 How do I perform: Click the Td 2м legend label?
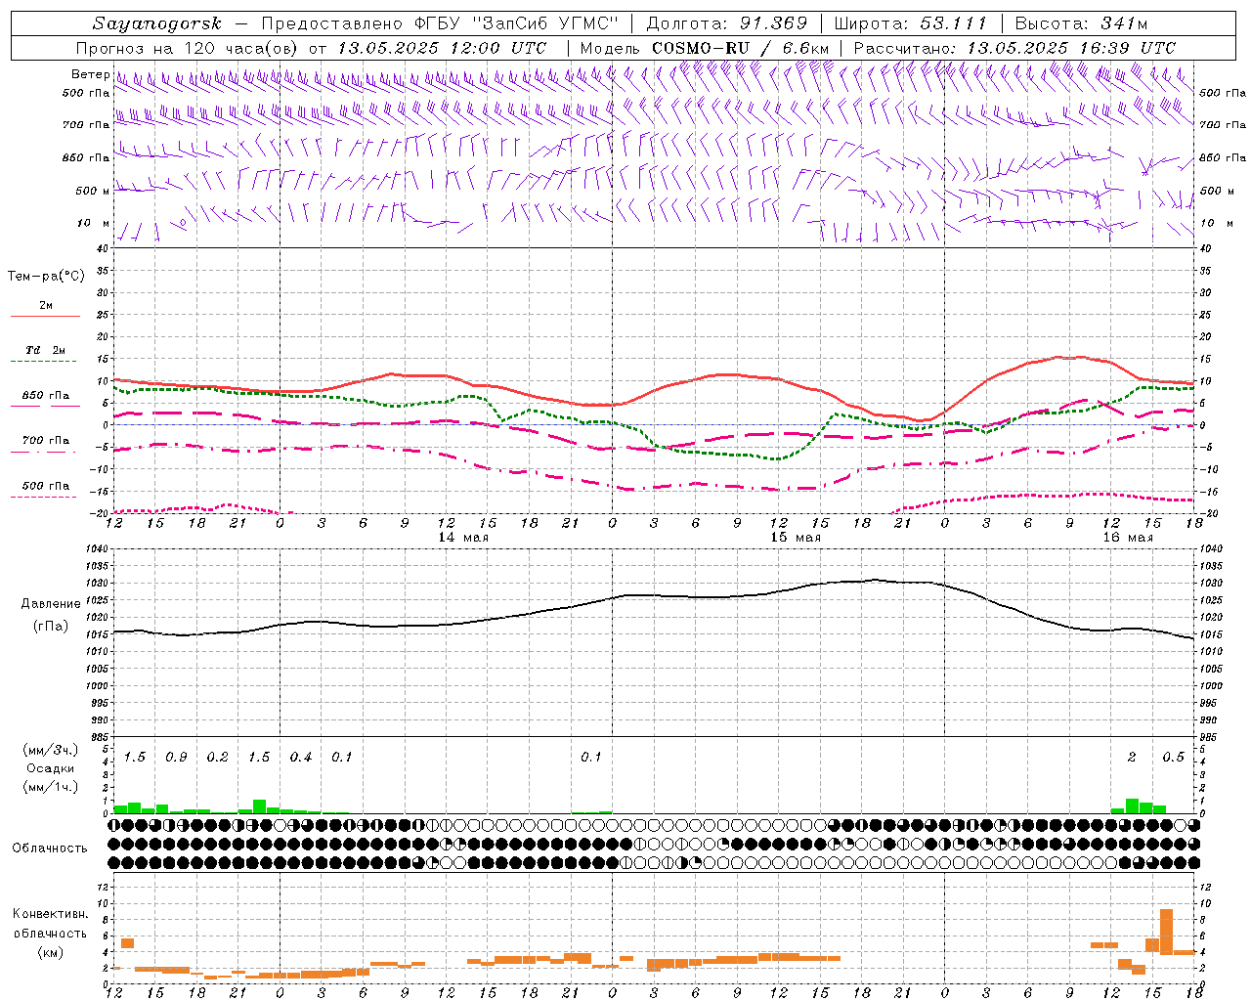45,350
